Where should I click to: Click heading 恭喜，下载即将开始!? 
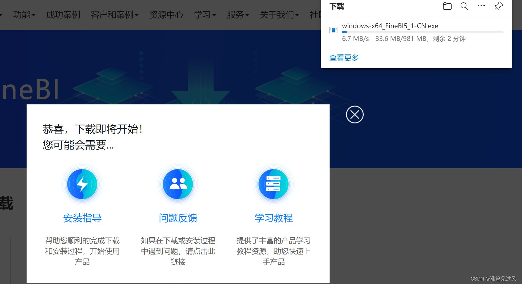[x=92, y=129]
